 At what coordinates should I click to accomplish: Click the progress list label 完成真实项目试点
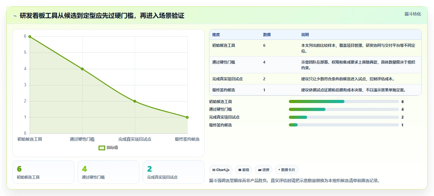pyautogui.click(x=224, y=117)
